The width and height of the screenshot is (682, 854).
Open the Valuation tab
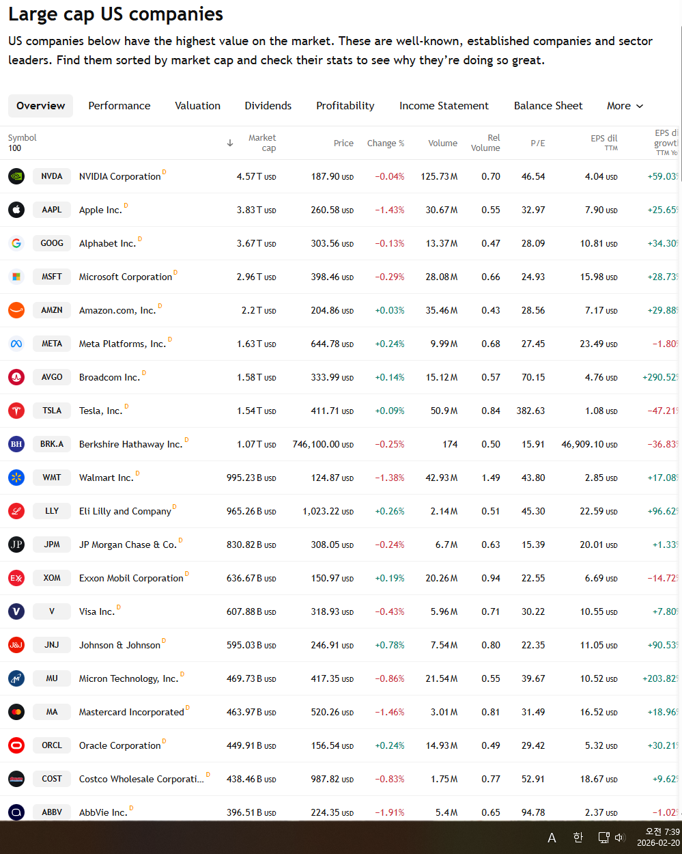(x=198, y=106)
